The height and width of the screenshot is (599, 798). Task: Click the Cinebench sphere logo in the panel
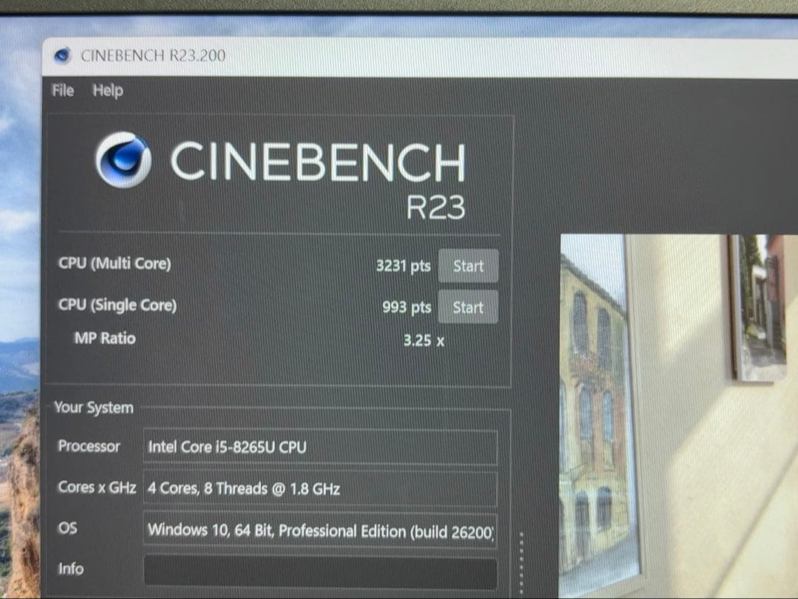click(x=123, y=160)
